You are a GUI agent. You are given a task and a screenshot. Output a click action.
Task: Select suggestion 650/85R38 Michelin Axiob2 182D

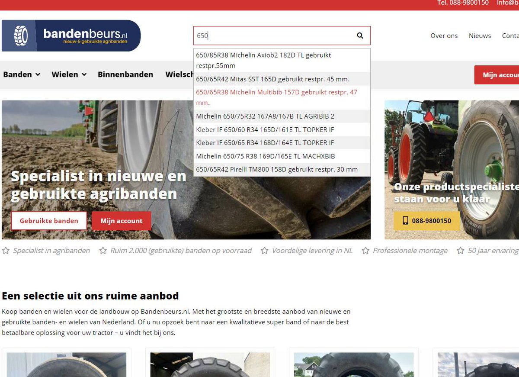tap(282, 61)
